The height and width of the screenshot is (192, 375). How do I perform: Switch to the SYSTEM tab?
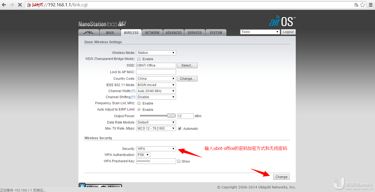click(216, 32)
